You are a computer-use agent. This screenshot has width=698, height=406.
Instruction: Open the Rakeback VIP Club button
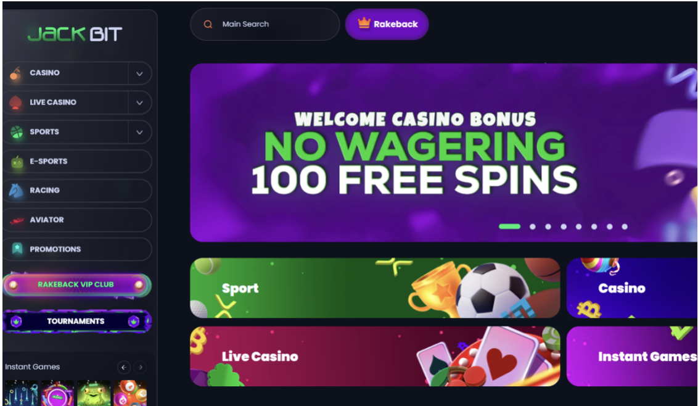[x=77, y=285]
